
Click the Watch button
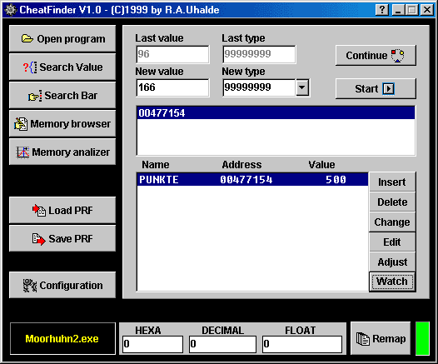392,282
